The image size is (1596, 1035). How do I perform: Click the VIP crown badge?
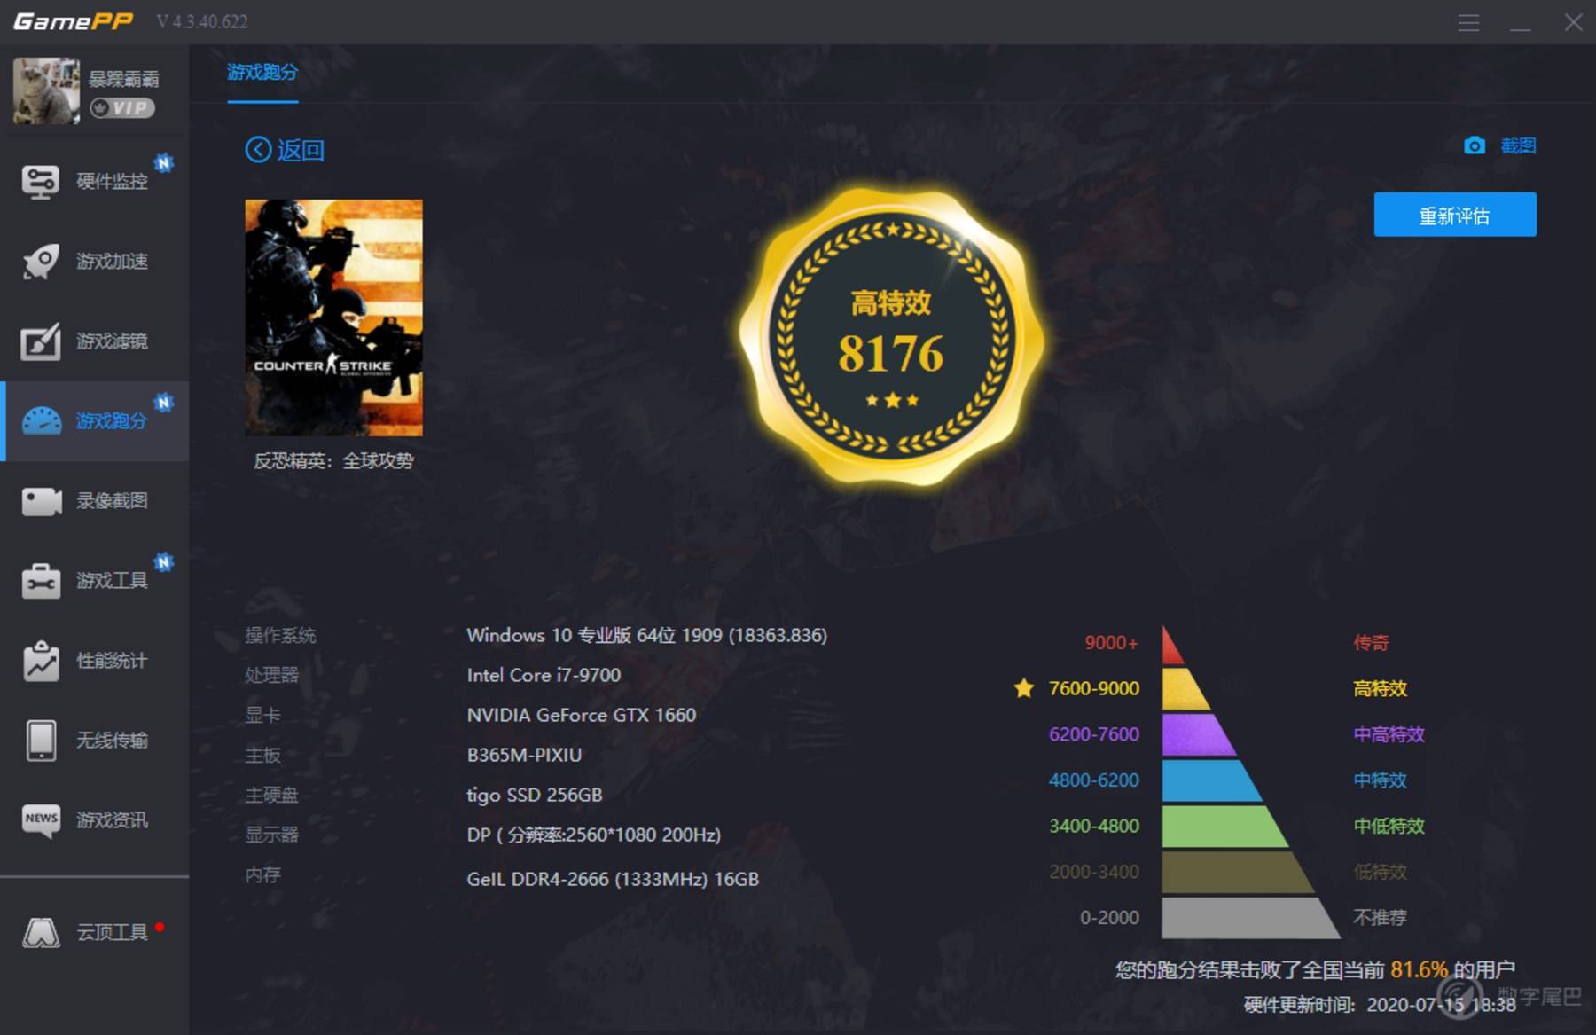point(122,108)
